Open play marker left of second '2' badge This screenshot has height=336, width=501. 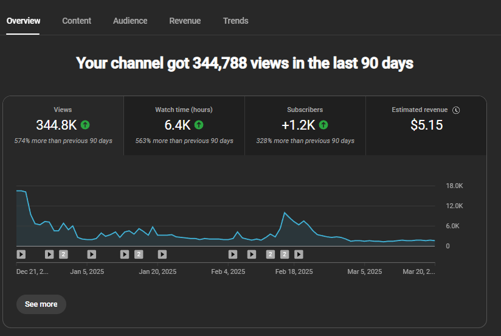pyautogui.click(x=125, y=254)
